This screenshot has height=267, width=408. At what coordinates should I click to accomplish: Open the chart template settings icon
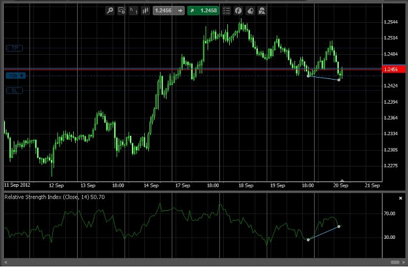click(x=121, y=10)
